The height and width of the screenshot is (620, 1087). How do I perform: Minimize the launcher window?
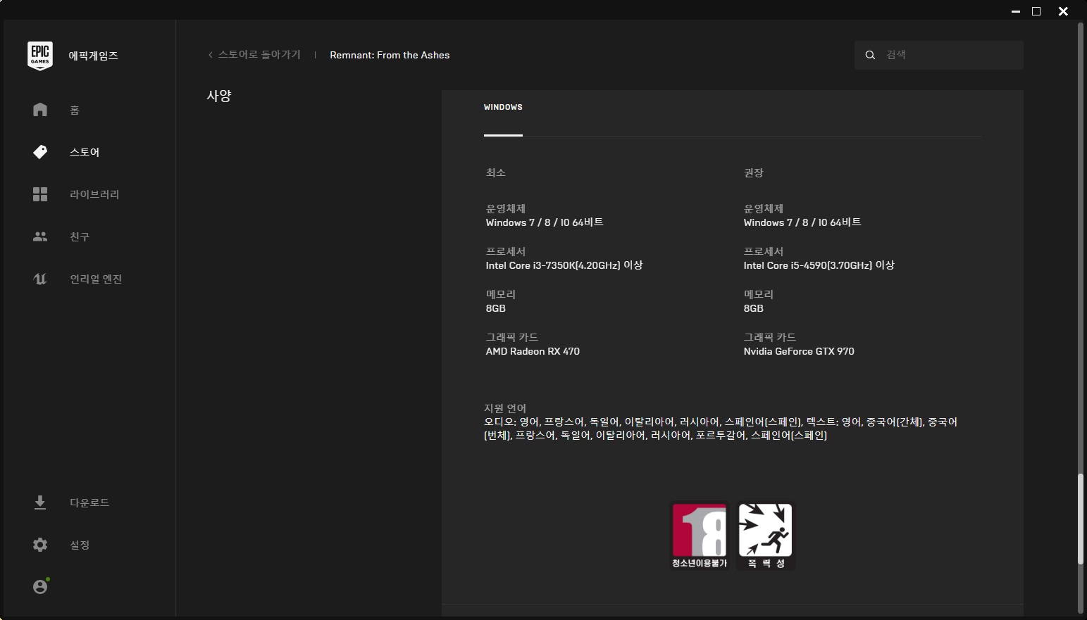1016,11
